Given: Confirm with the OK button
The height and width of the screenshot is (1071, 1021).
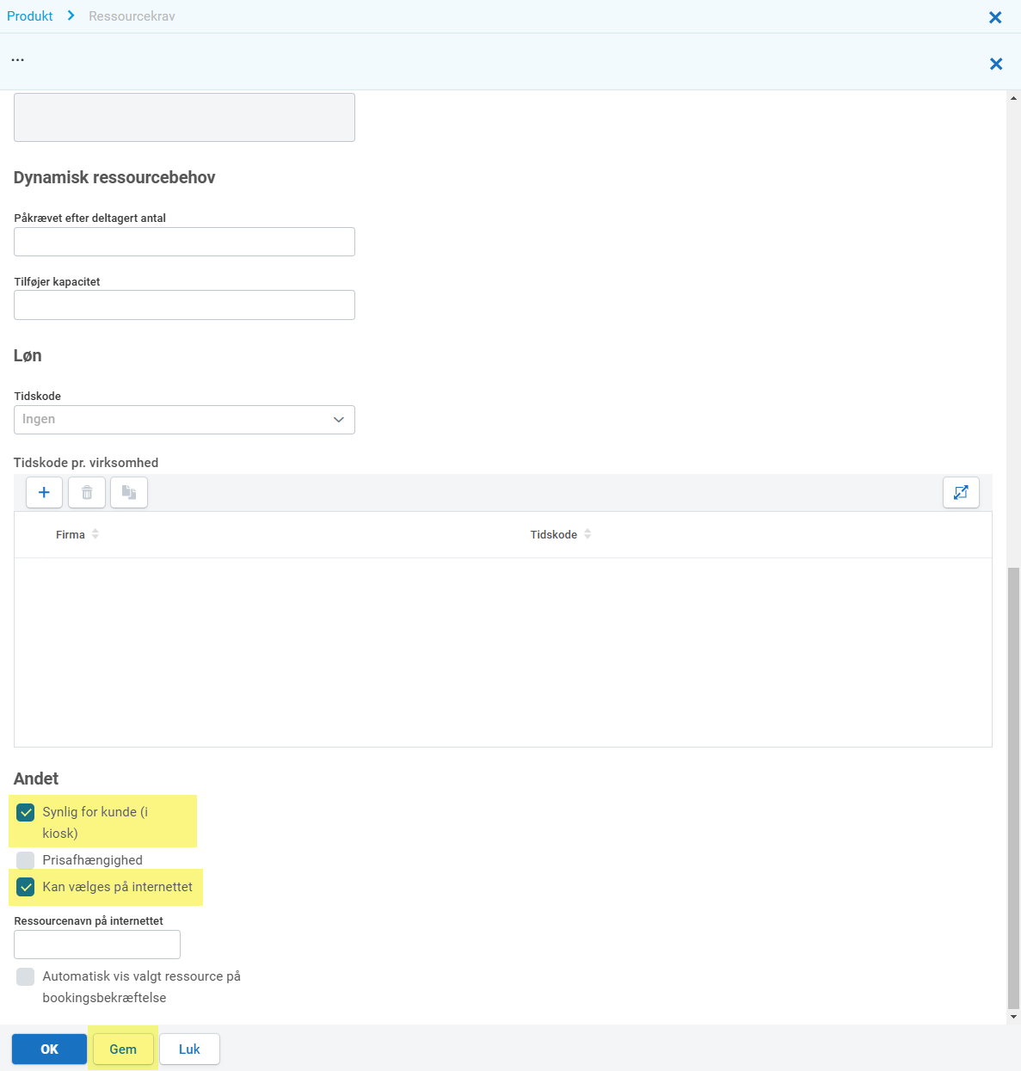Looking at the screenshot, I should (x=49, y=1049).
